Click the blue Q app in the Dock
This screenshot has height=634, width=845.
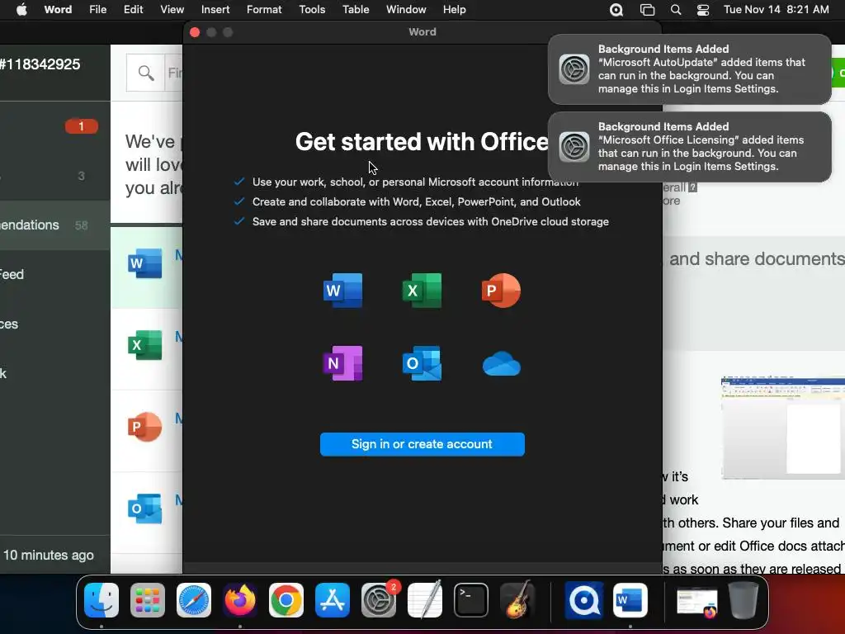[584, 600]
